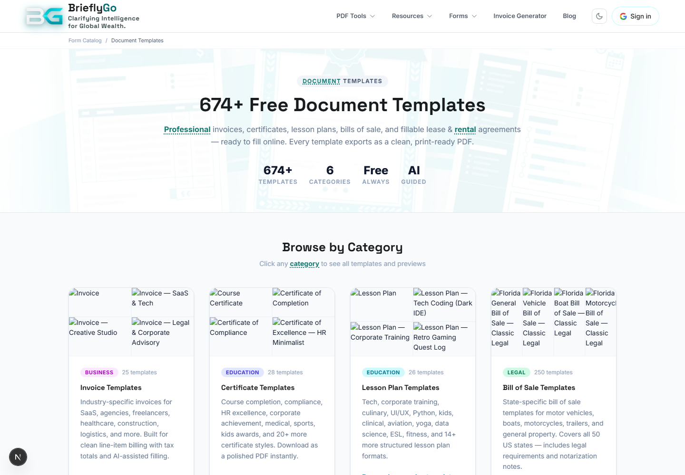Click the LEGAL category tag

pyautogui.click(x=516, y=372)
